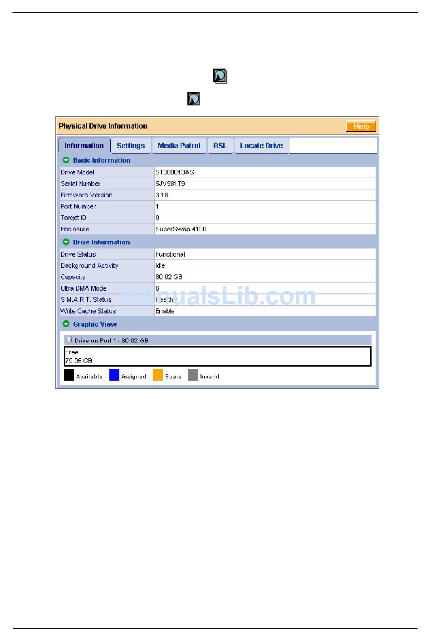
Task: Click the Write Cache Status label
Action: point(88,311)
